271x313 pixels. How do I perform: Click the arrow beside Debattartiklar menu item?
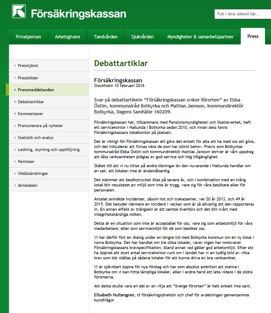[15, 101]
